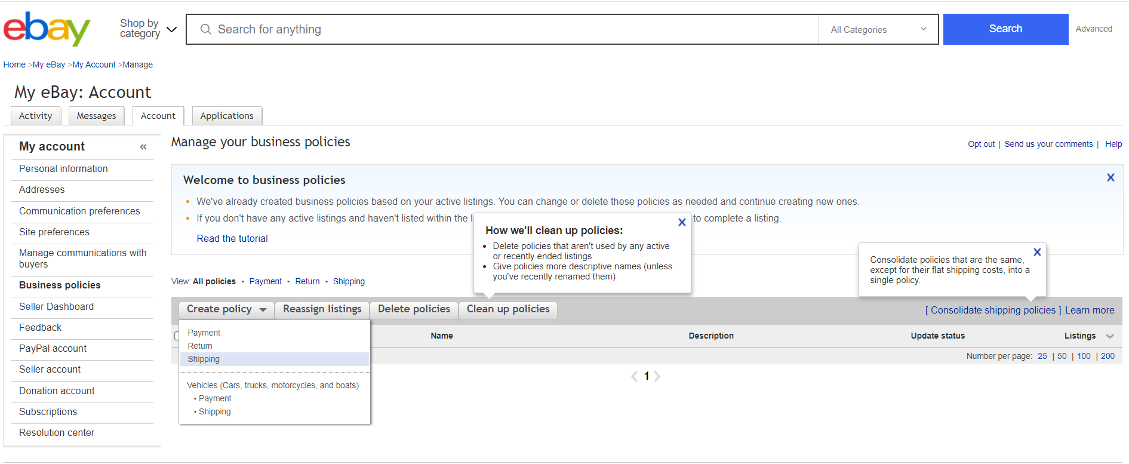Open the Account tab
Viewport: 1129px width, 464px height.
click(x=158, y=116)
